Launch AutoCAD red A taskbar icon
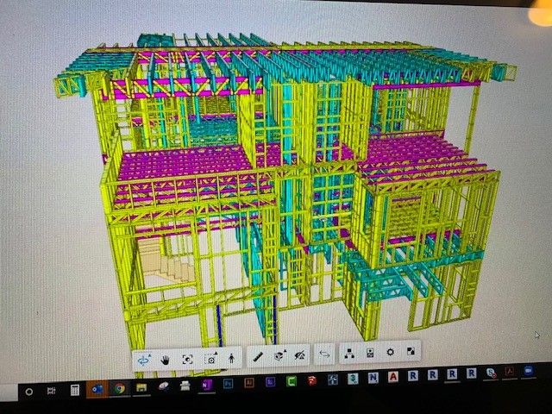The height and width of the screenshot is (414, 552). tap(393, 377)
